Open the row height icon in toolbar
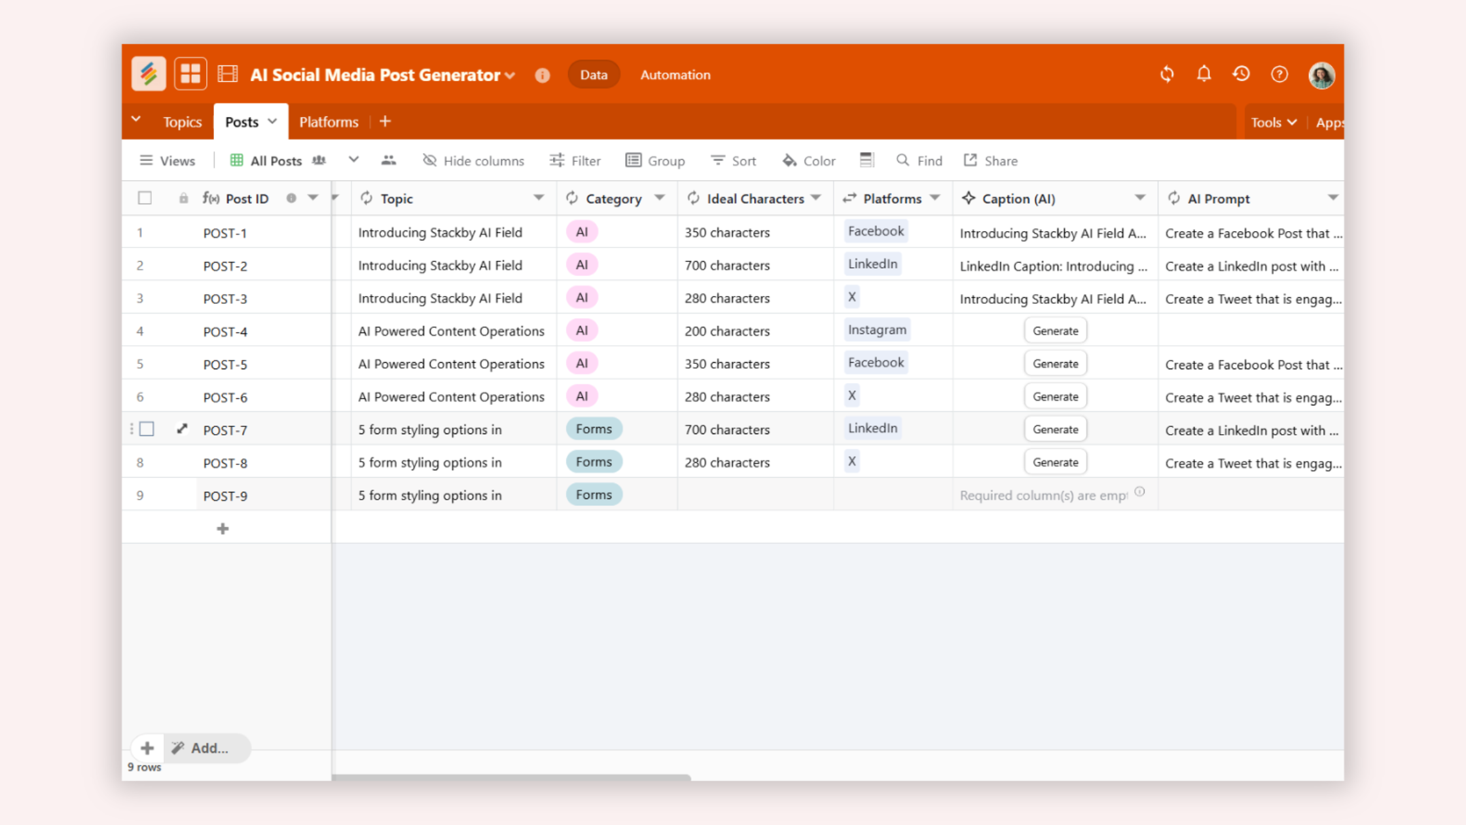Screen dimensions: 1466x825 click(x=867, y=160)
